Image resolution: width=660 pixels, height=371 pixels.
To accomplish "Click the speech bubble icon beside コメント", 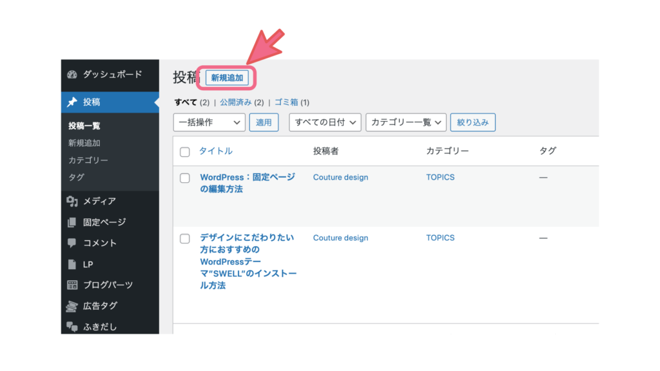I will (72, 243).
